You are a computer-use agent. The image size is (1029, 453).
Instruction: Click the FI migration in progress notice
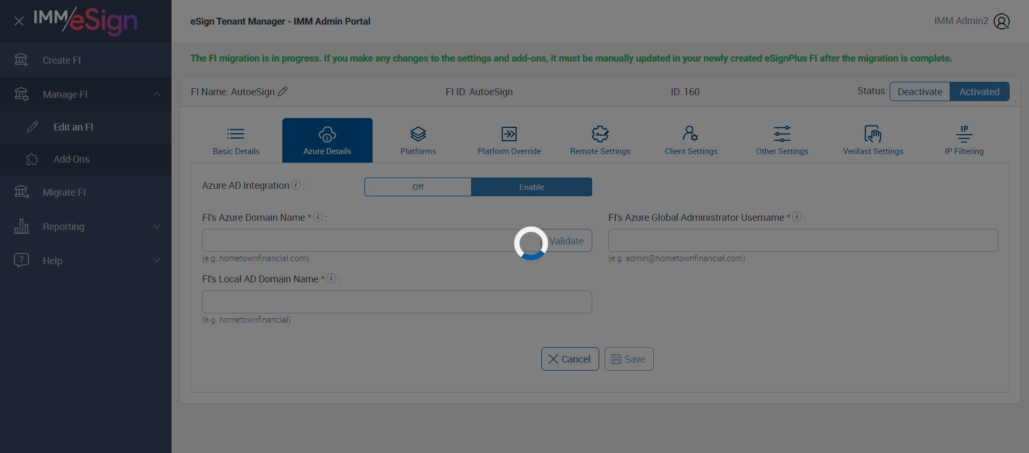pyautogui.click(x=571, y=58)
